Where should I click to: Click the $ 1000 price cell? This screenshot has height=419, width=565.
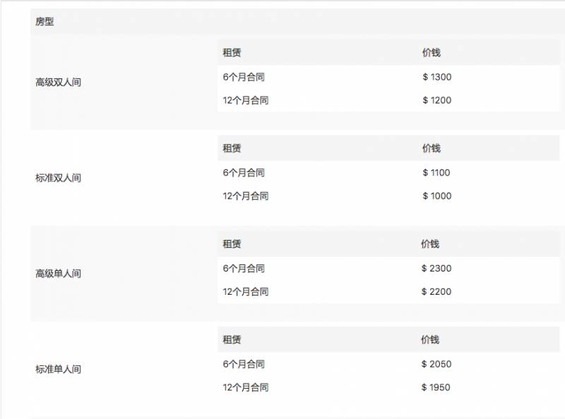(436, 196)
